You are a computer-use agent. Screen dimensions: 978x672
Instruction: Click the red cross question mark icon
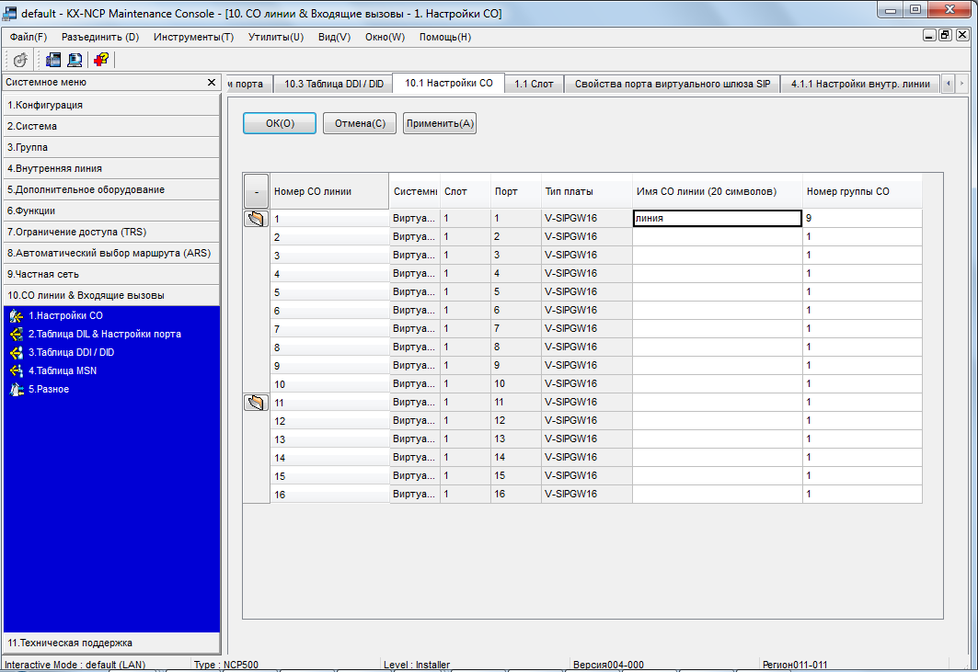tap(100, 60)
